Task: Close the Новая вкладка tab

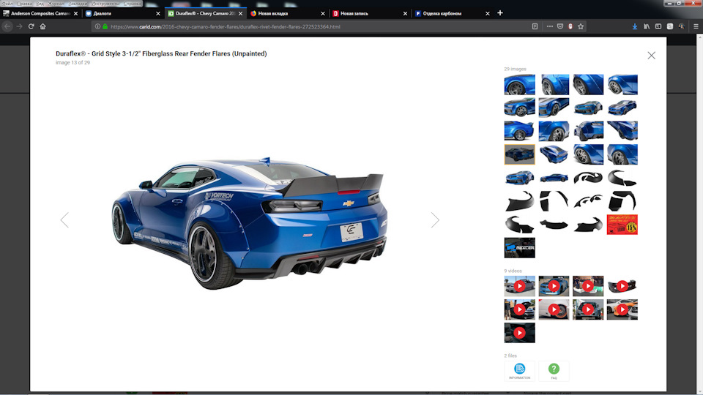Action: pos(323,13)
